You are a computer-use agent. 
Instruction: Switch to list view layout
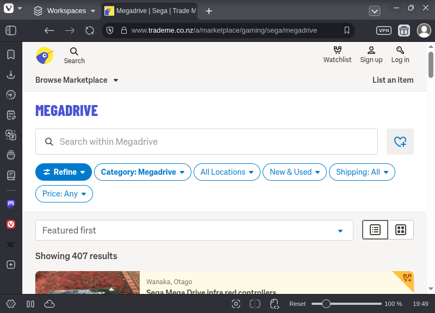[375, 230]
